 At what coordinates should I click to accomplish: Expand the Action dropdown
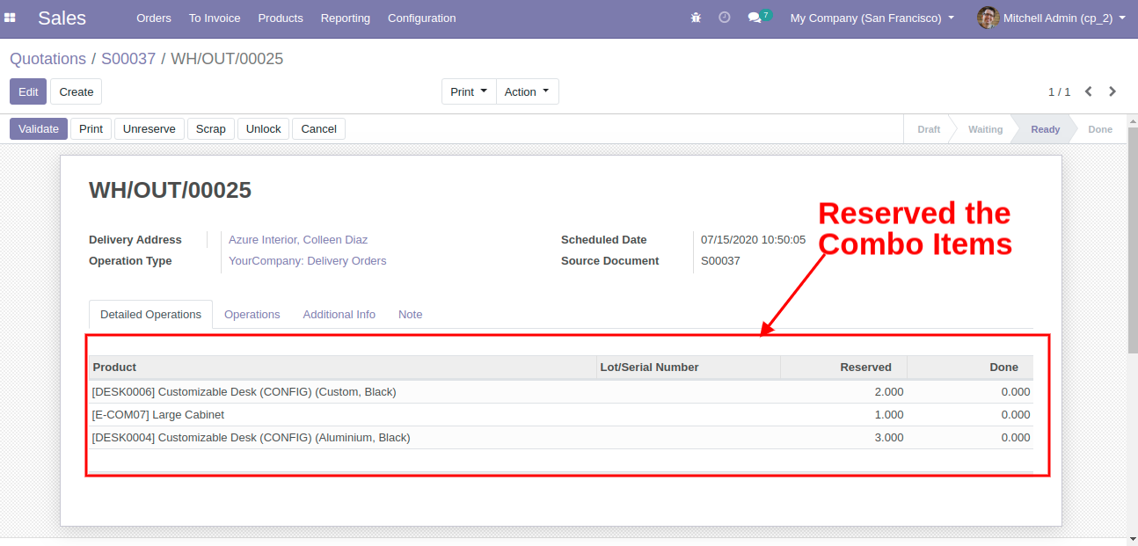pyautogui.click(x=527, y=91)
